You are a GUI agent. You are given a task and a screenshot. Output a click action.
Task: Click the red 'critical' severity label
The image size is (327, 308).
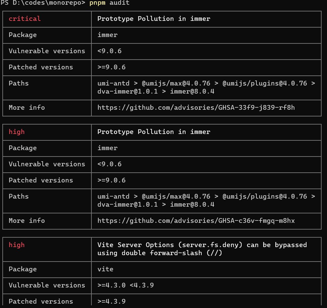25,19
